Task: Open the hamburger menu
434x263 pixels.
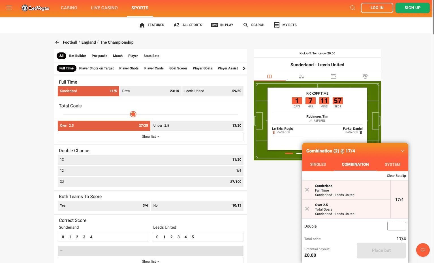Action: pyautogui.click(x=9, y=8)
